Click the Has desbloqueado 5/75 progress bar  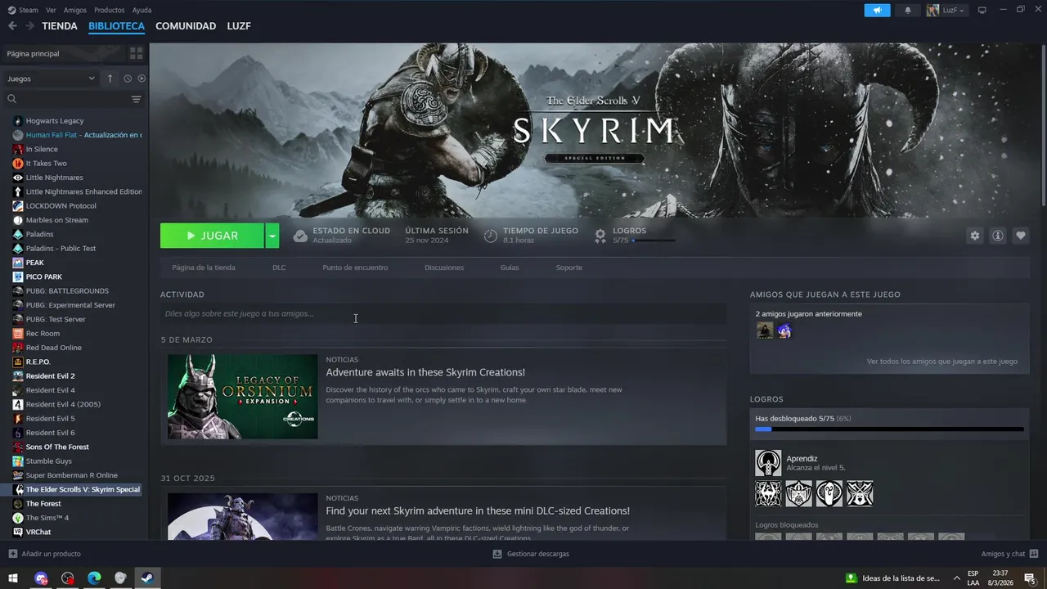889,429
